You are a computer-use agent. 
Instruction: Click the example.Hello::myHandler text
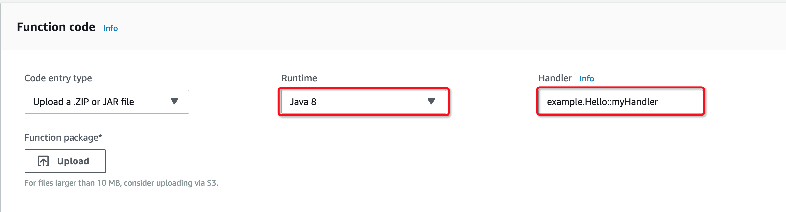click(602, 102)
